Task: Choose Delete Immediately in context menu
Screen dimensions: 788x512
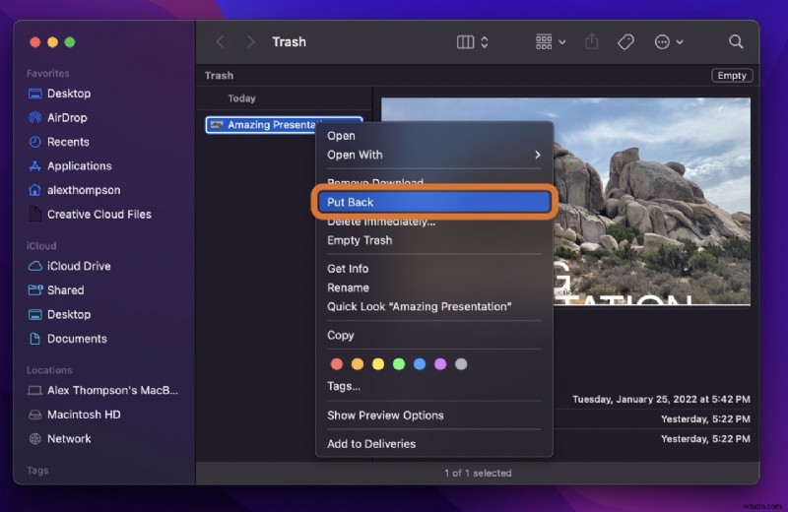Action: [x=381, y=222]
